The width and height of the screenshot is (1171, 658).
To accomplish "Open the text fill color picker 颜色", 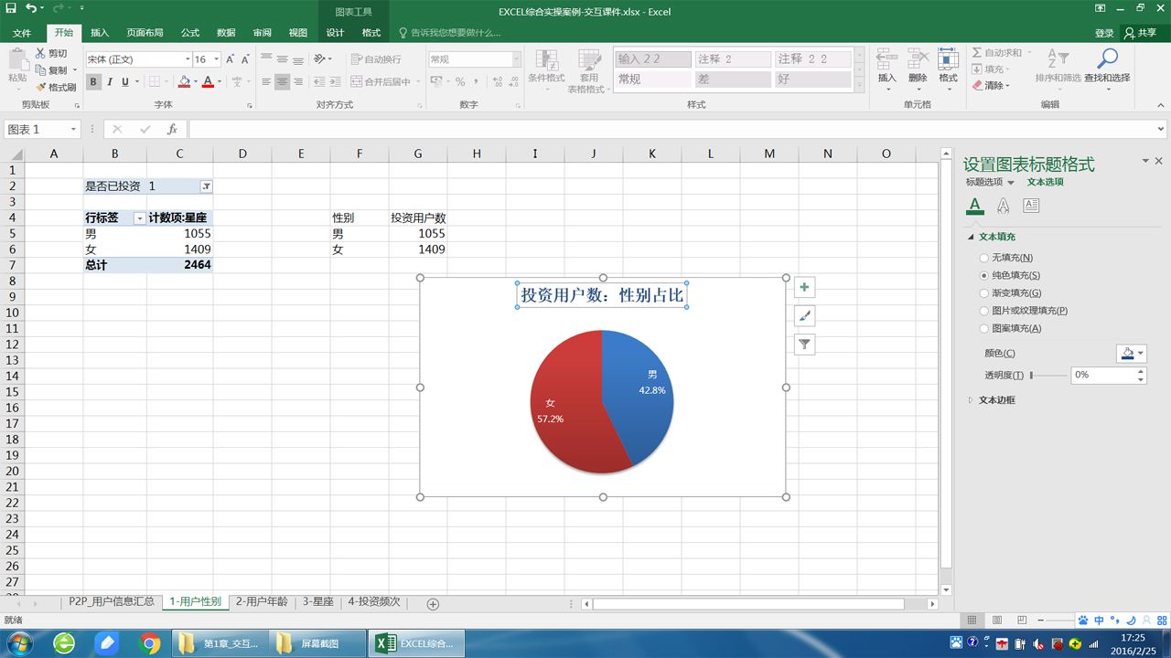I will [1132, 354].
